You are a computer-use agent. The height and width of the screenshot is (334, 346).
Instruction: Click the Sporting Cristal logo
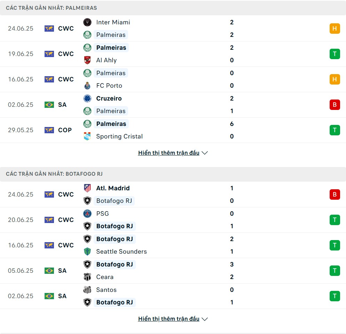[x=87, y=136]
